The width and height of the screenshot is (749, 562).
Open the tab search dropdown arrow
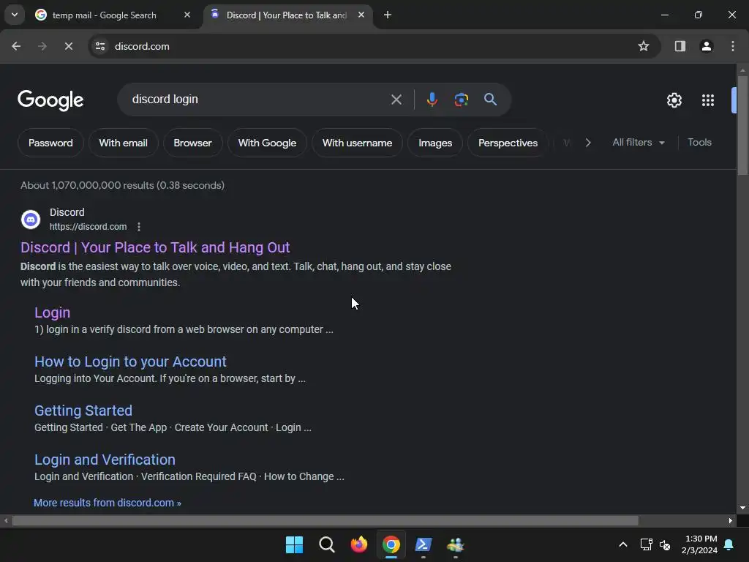coord(15,15)
